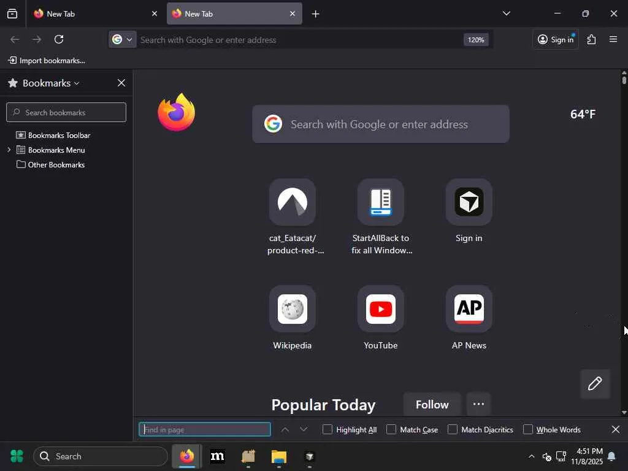
Task: Click the 120% zoom level badge
Action: pos(476,40)
